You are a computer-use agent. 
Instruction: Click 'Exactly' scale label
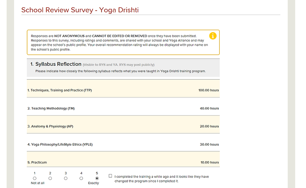[x=93, y=183]
